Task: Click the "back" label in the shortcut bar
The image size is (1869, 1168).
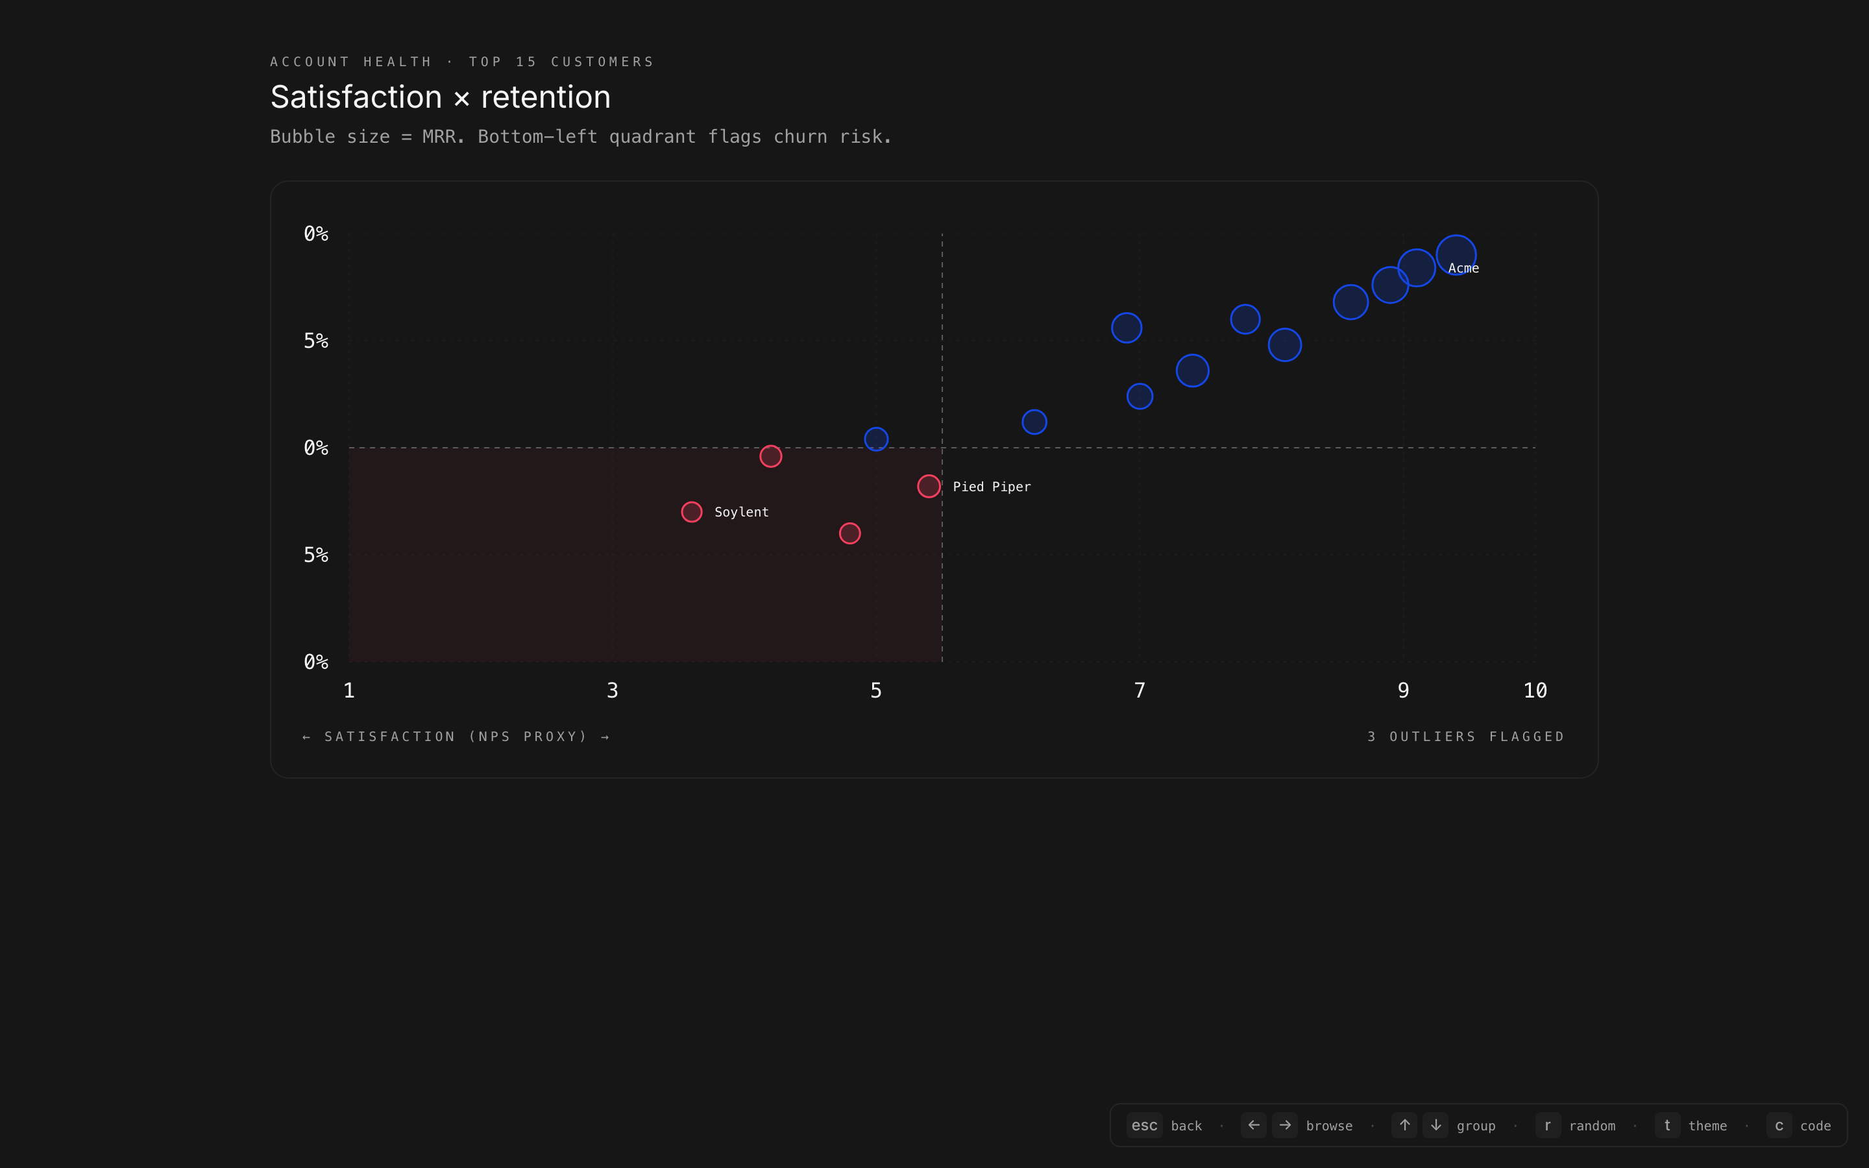Action: point(1186,1126)
